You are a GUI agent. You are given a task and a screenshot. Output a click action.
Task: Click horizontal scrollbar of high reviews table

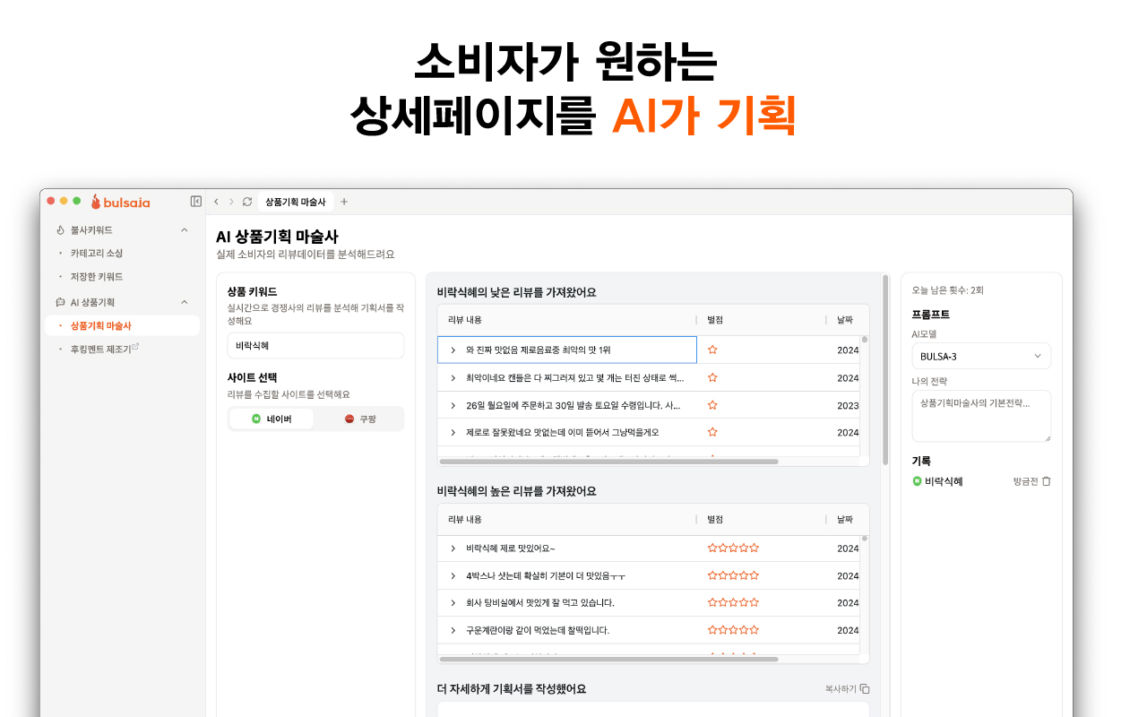(608, 659)
